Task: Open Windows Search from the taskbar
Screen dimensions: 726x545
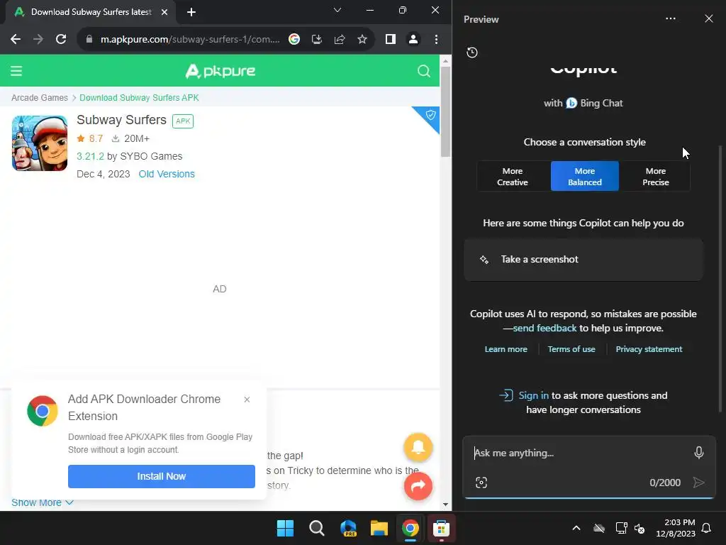Action: tap(317, 528)
